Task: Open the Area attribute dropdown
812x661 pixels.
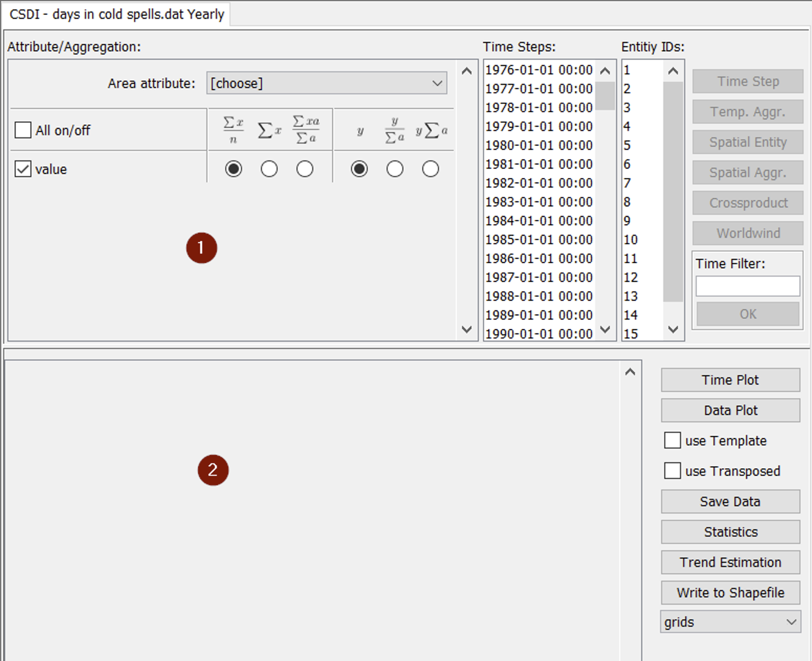Action: [327, 83]
